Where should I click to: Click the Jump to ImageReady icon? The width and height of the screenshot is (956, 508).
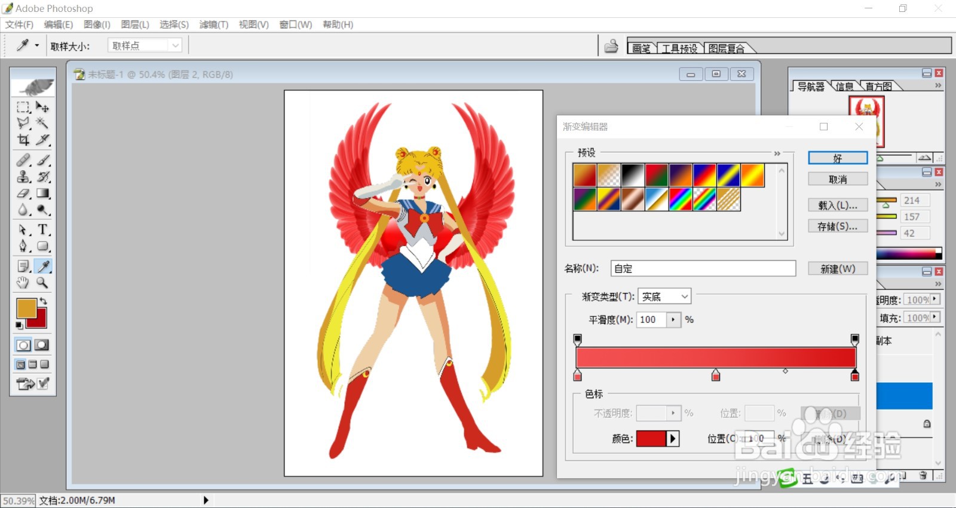point(25,384)
